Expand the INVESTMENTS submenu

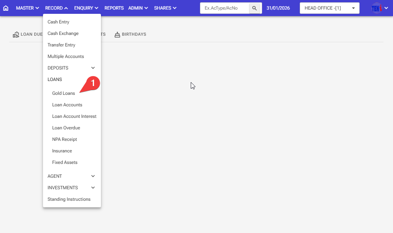93,188
